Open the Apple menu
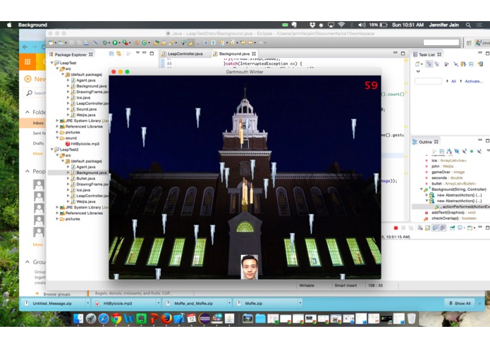Image resolution: width=490 pixels, height=348 pixels. click(x=9, y=25)
